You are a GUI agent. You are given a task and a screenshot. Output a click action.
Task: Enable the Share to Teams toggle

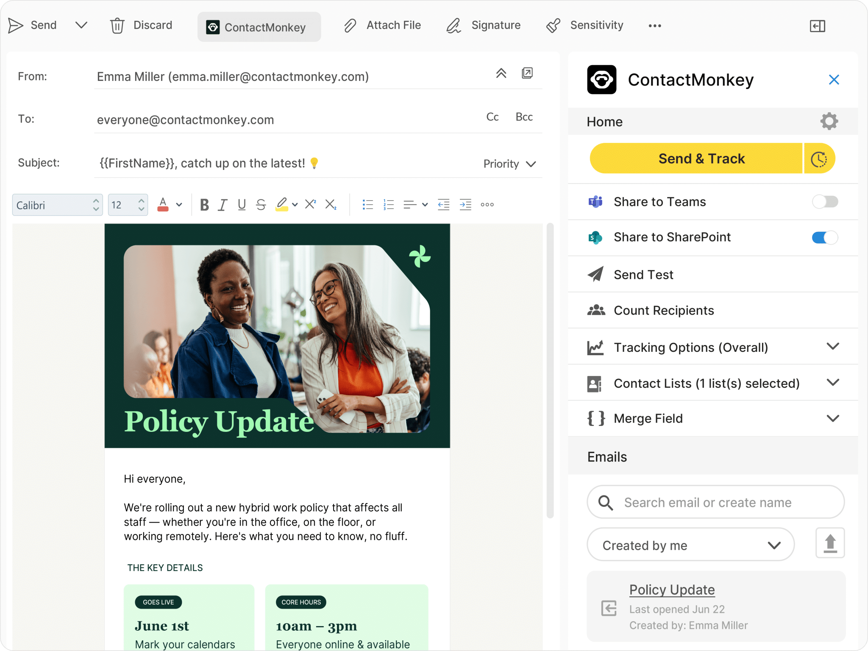[825, 202]
